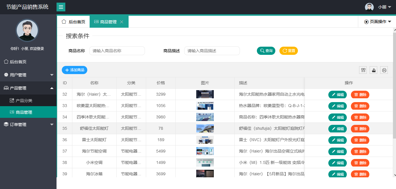This screenshot has width=396, height=189.
Task: Edit product row ID 33
Action: point(337,106)
